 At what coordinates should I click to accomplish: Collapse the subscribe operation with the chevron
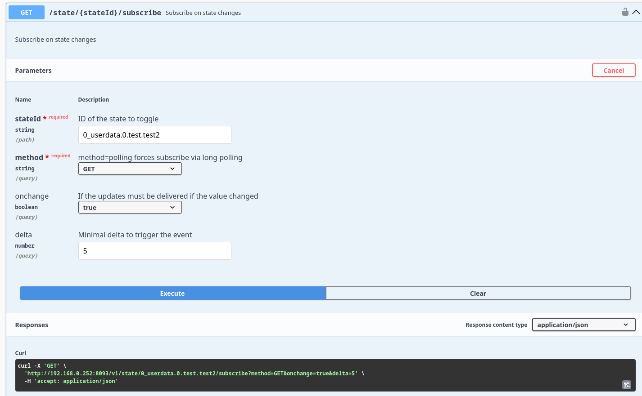(x=636, y=12)
